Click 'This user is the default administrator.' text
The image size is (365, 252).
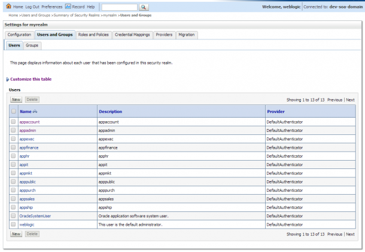point(130,225)
